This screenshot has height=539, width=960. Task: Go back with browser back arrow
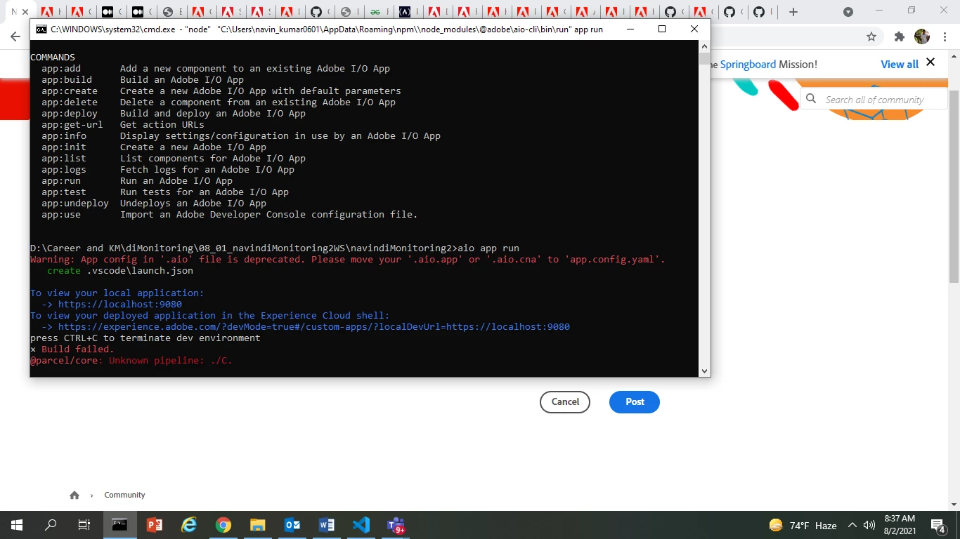tap(15, 36)
